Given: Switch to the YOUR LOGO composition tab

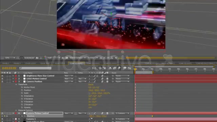Looking at the screenshot, I should [x=30, y=63].
